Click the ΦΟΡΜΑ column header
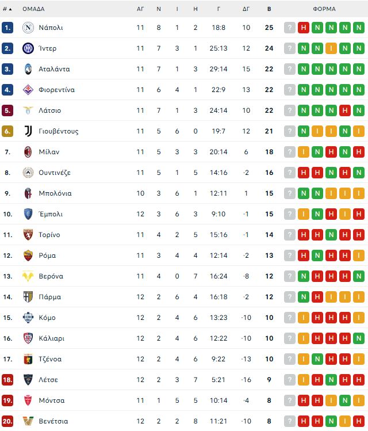 point(324,9)
